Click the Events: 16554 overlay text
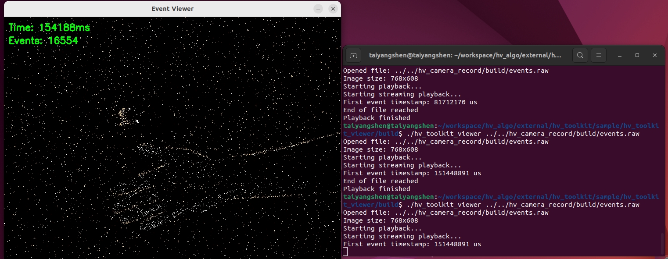 (x=43, y=41)
